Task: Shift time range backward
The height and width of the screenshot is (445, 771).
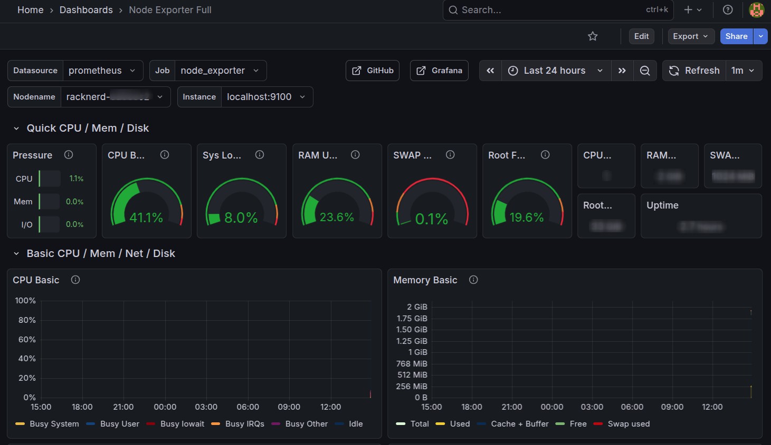Action: [490, 71]
